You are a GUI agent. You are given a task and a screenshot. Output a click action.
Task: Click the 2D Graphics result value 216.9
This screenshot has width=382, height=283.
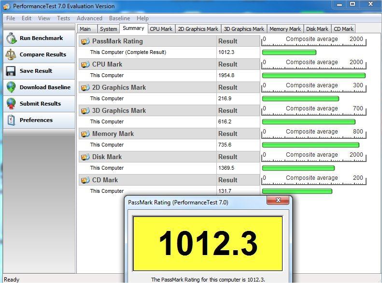pyautogui.click(x=225, y=98)
